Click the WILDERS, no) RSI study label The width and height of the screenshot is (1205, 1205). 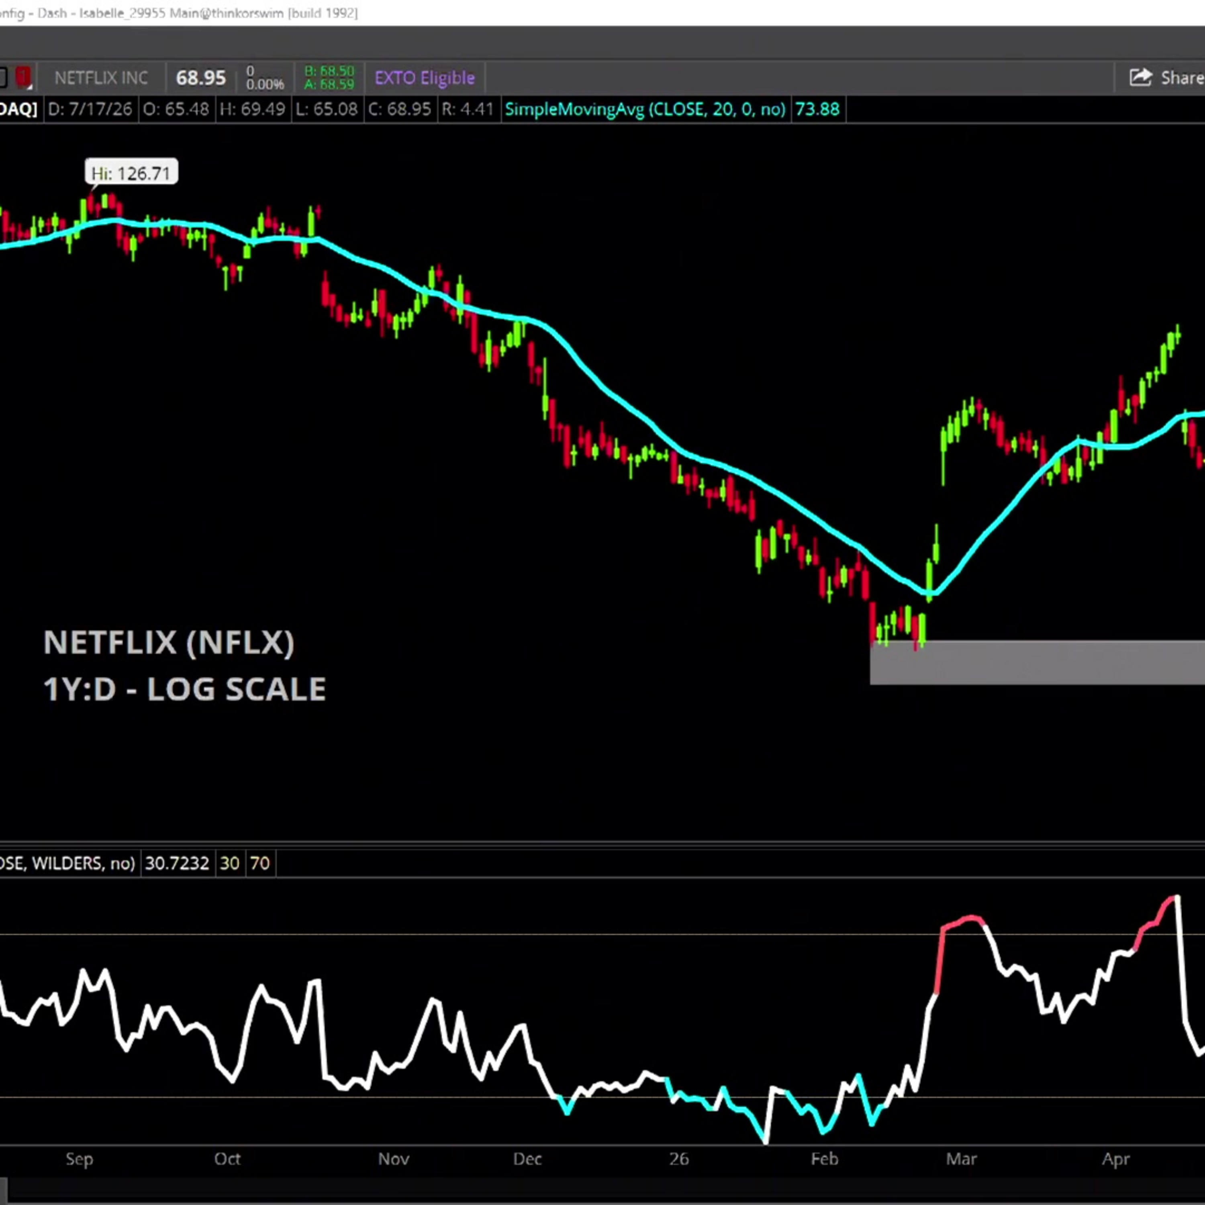click(67, 863)
